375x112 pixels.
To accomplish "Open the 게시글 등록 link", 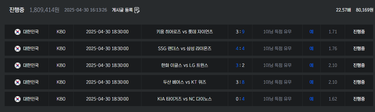I will [122, 10].
